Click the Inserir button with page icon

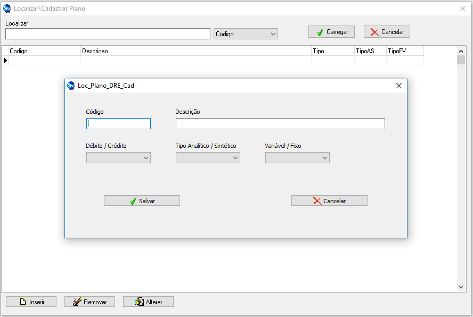click(x=32, y=302)
